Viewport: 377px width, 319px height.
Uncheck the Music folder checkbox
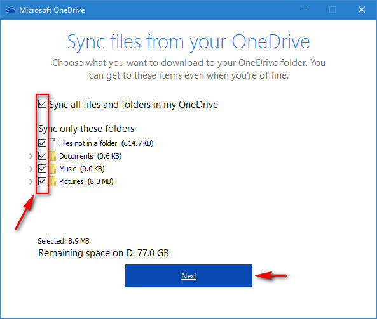coord(43,168)
